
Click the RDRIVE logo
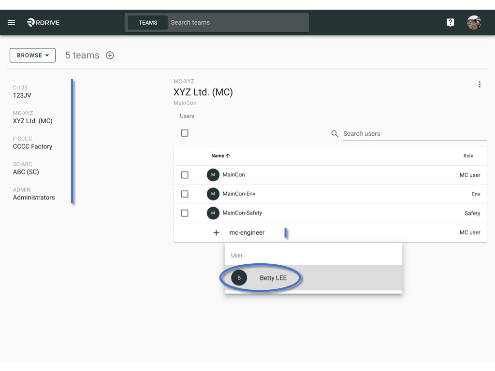click(x=43, y=22)
